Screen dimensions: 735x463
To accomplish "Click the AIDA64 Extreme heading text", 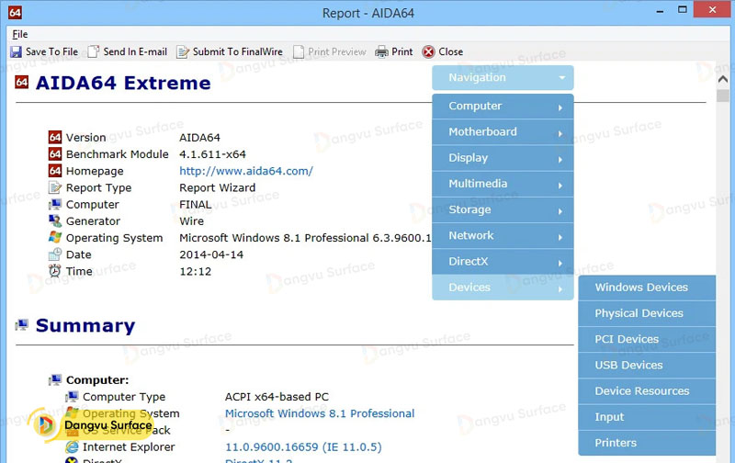I will point(123,83).
